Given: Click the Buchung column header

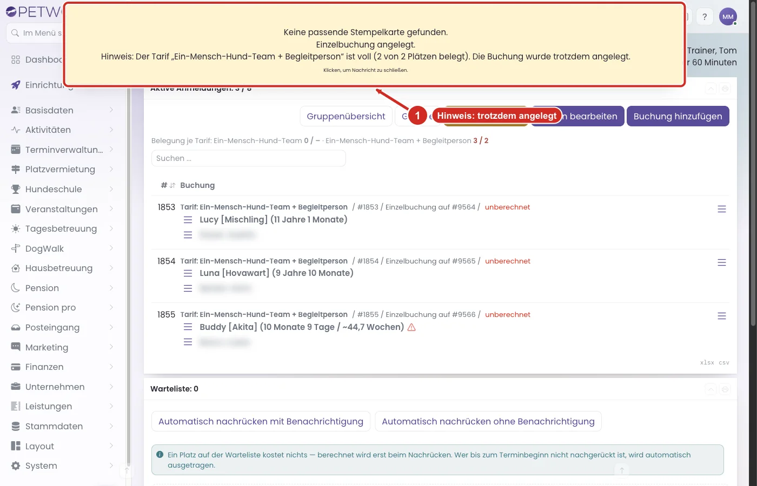Looking at the screenshot, I should pyautogui.click(x=197, y=185).
